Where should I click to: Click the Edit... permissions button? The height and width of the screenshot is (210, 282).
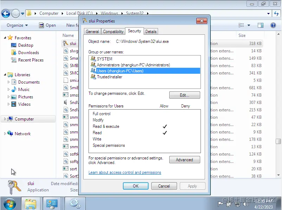(x=184, y=95)
